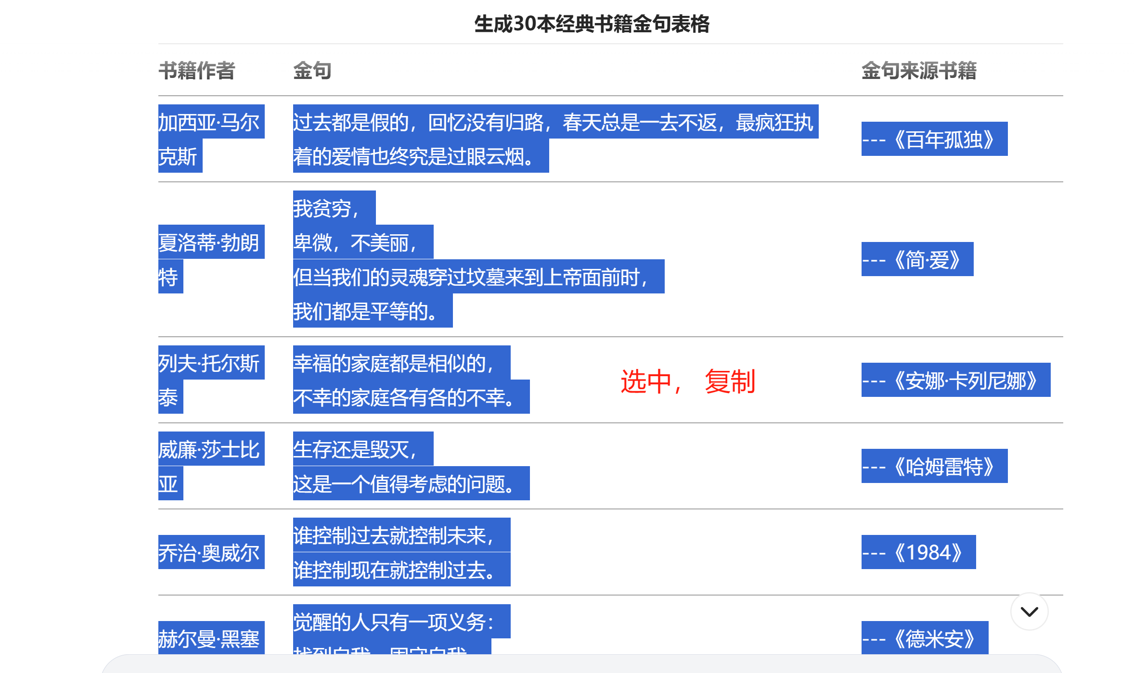The image size is (1134, 673).
Task: Click author cell 赫尔曼·黑塞
Action: coord(211,638)
